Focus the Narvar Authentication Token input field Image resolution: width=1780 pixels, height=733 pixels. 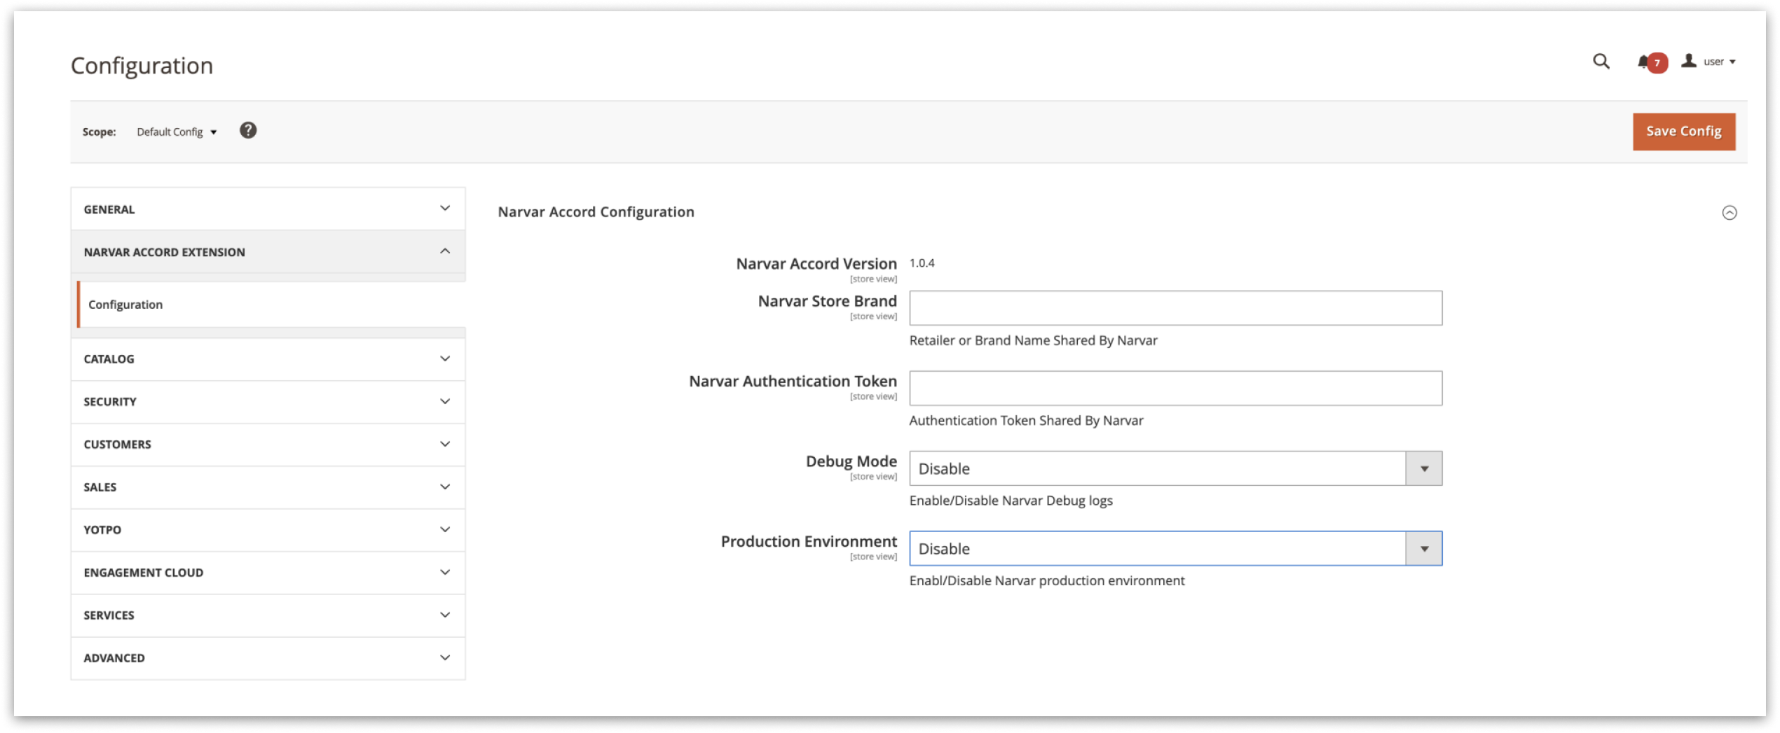pyautogui.click(x=1175, y=388)
